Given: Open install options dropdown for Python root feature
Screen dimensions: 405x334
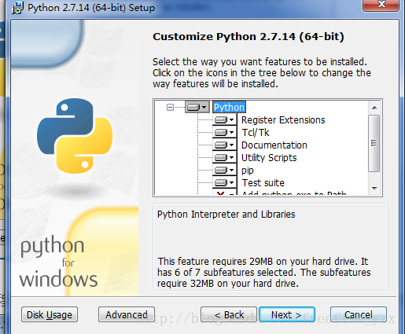Looking at the screenshot, I should coord(197,107).
